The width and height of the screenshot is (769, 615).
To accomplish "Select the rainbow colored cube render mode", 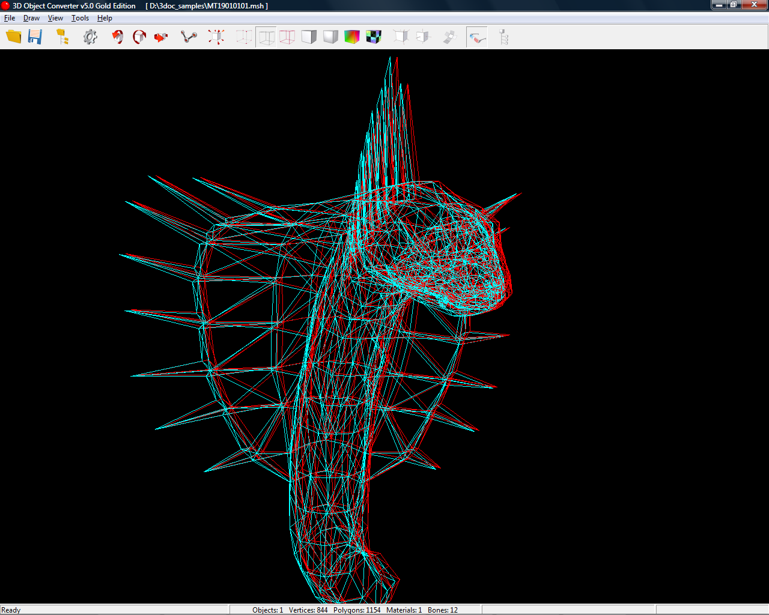I will tap(351, 37).
